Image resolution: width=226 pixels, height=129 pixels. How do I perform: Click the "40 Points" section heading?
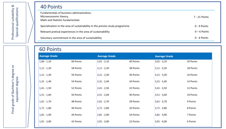51,7
